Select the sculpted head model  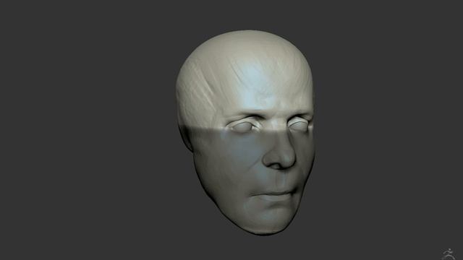click(x=245, y=133)
